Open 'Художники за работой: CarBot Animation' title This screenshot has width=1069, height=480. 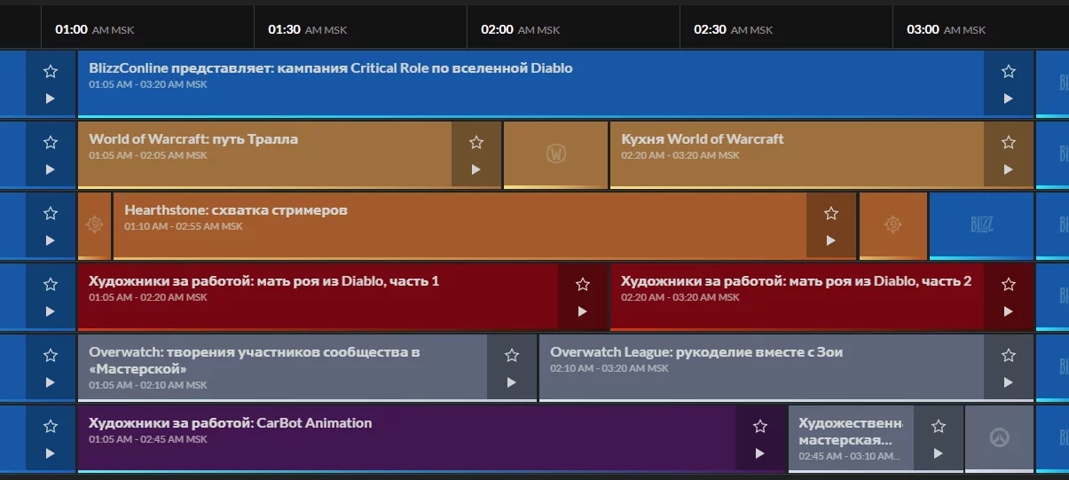tap(231, 423)
